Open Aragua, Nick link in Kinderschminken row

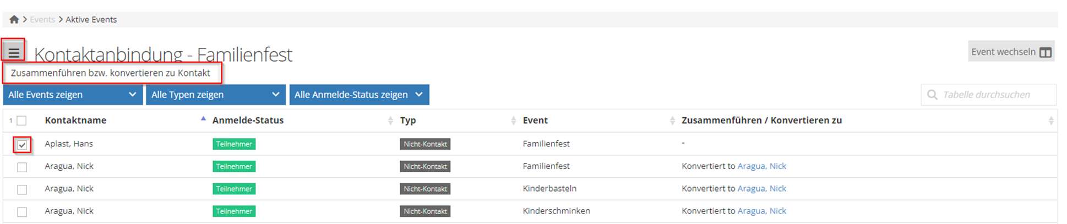pyautogui.click(x=761, y=211)
